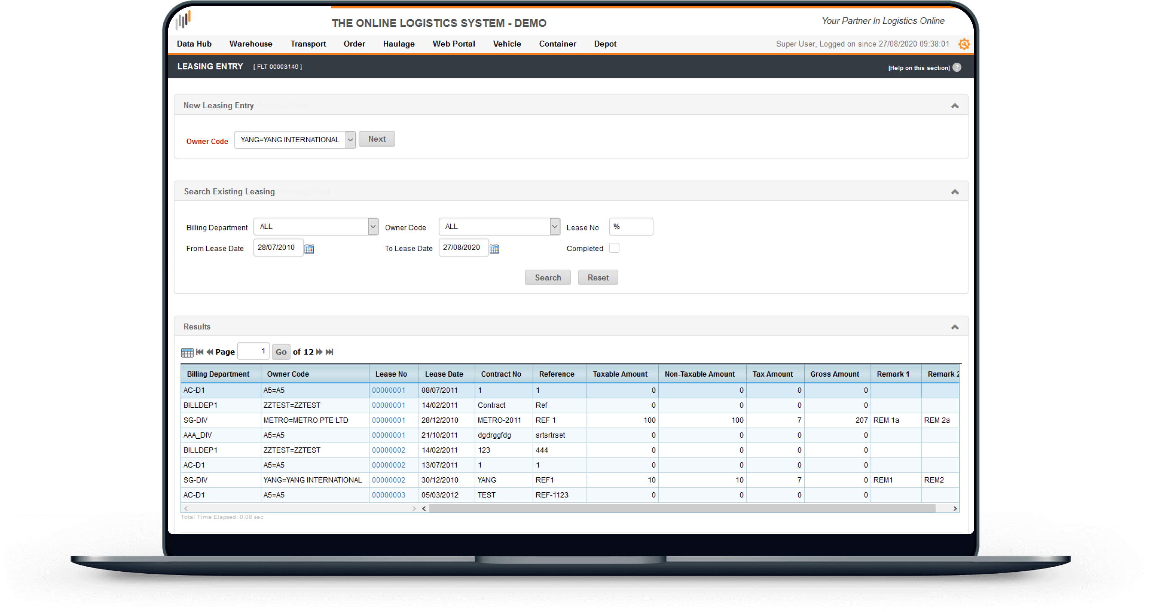Click the Lease No input field

click(x=631, y=227)
